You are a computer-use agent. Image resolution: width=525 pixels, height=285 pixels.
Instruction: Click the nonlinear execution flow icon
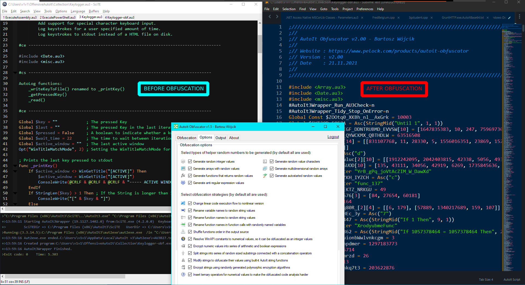pos(183,203)
